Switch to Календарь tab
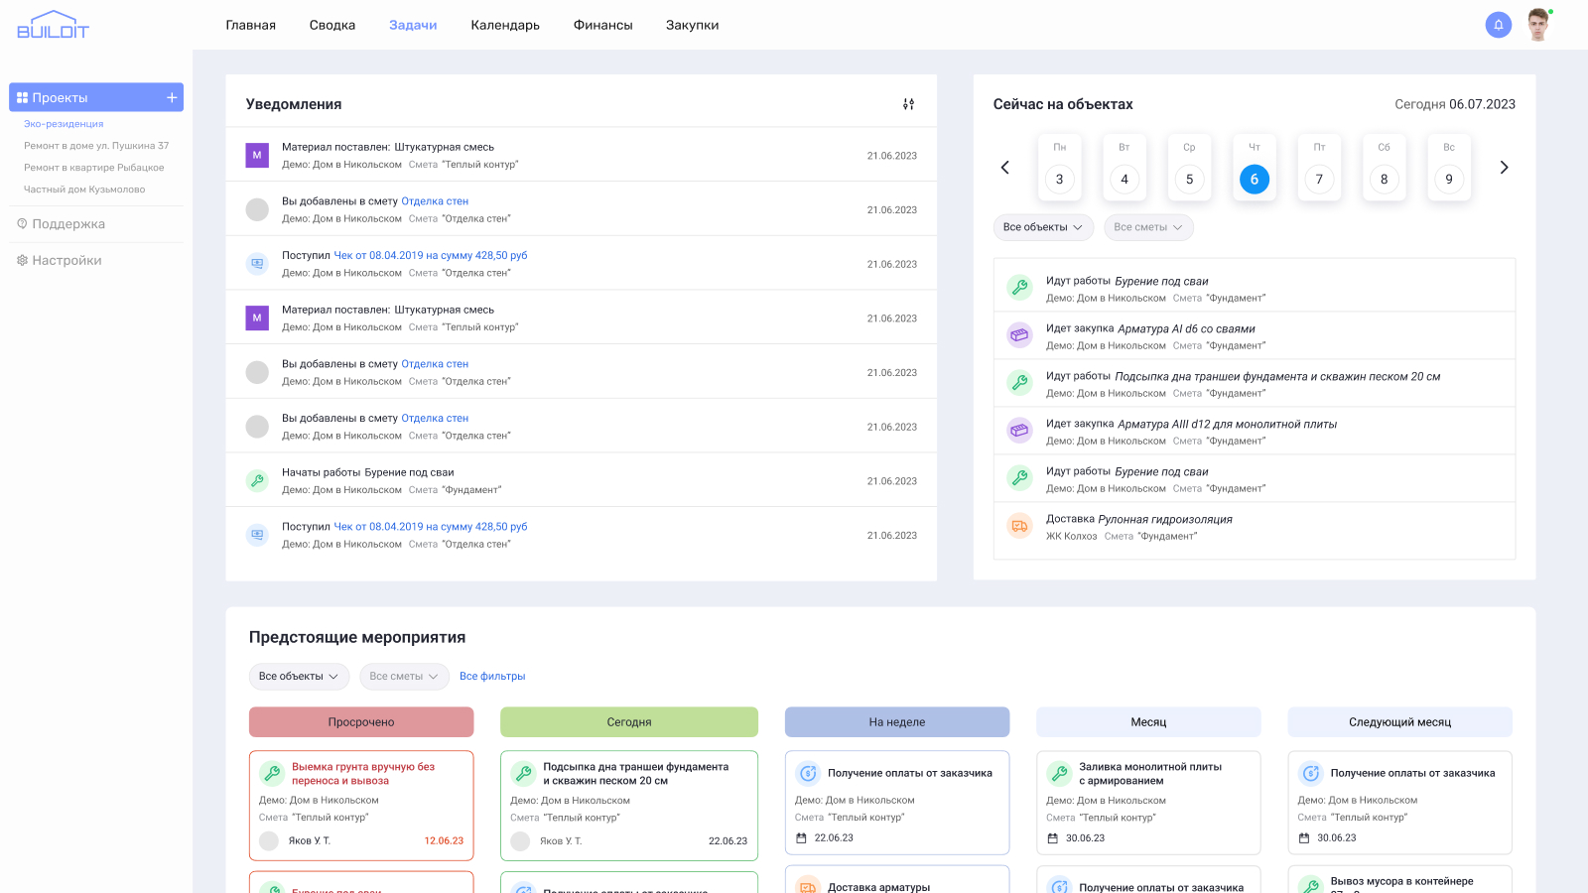Image resolution: width=1588 pixels, height=893 pixels. 505,25
